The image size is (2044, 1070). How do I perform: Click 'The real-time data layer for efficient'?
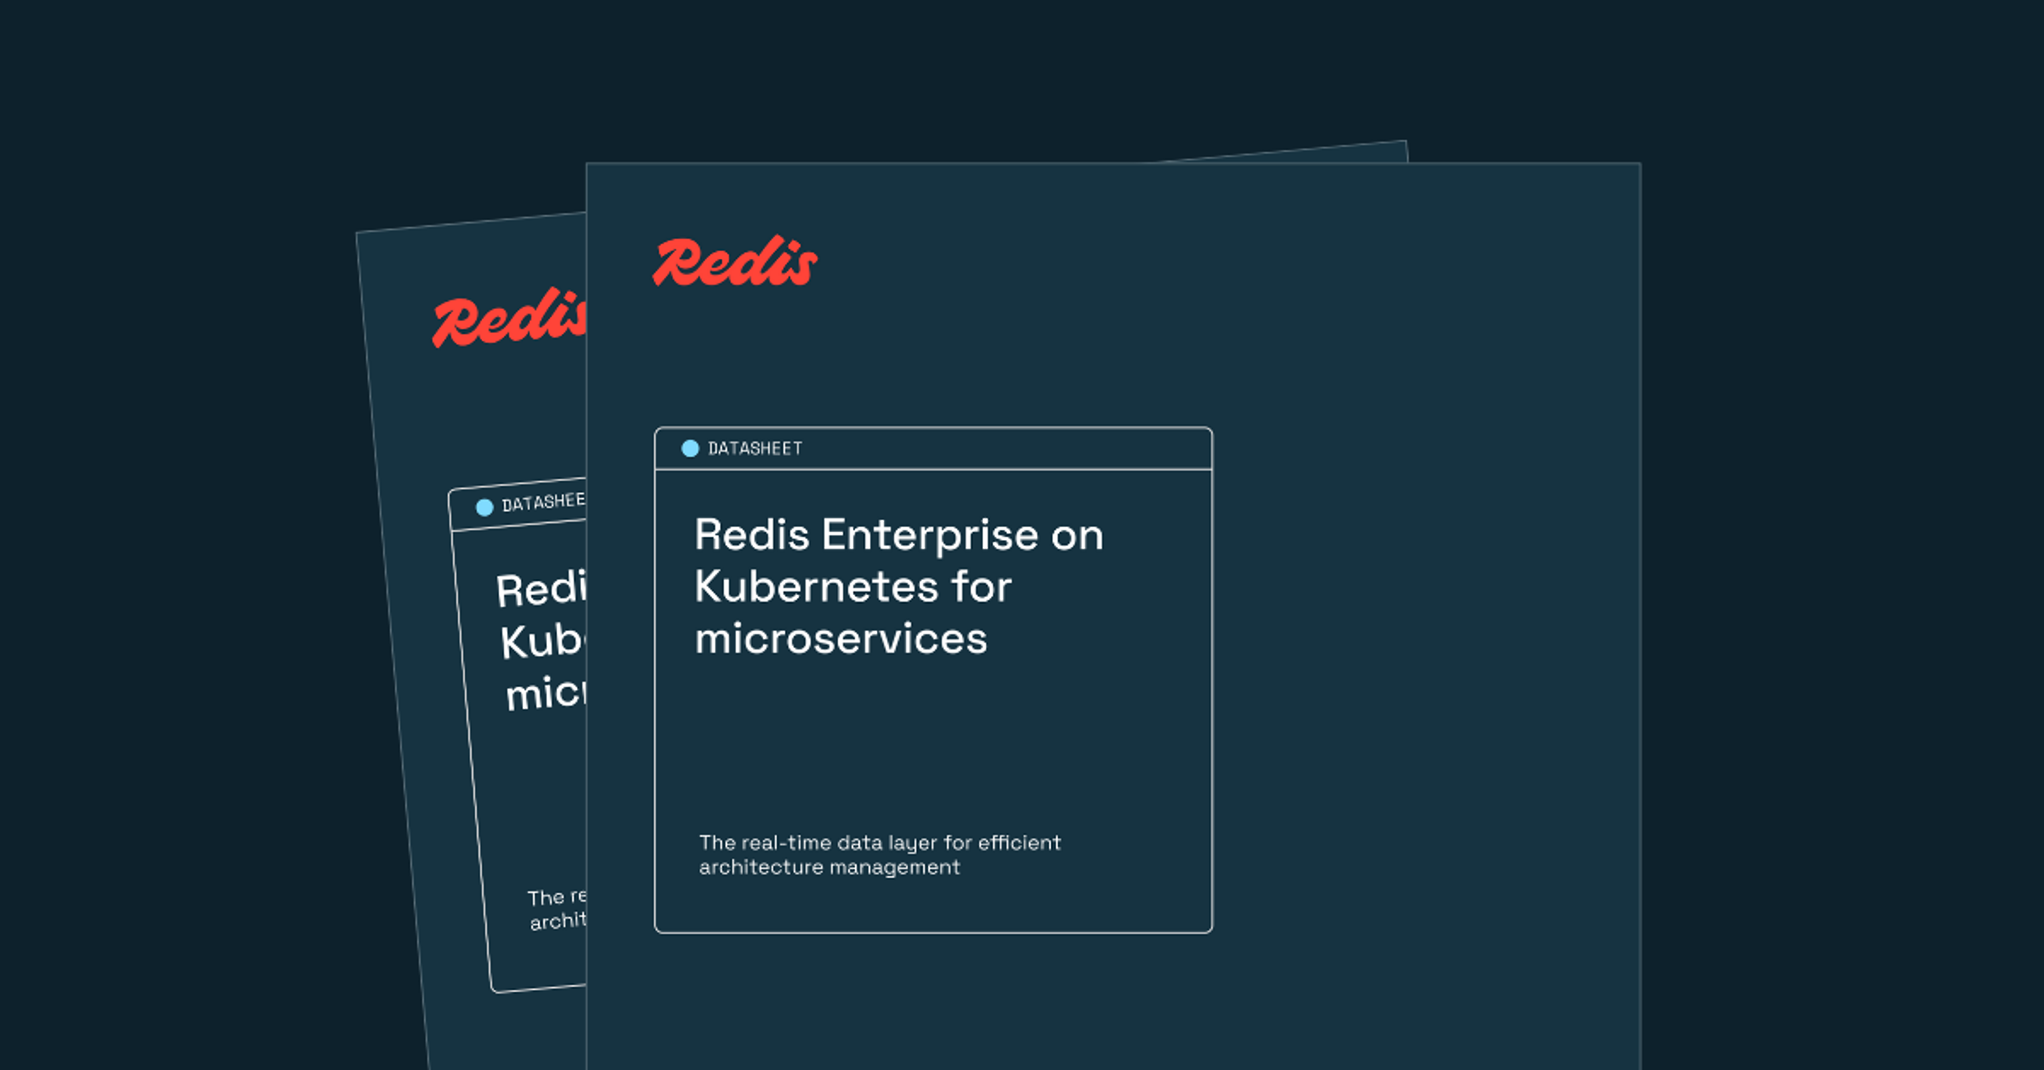click(880, 843)
